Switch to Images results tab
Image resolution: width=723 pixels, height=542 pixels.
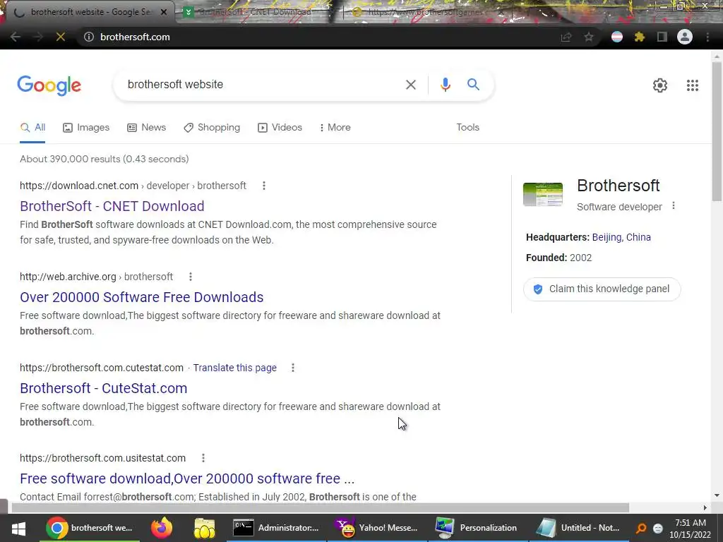pyautogui.click(x=86, y=128)
